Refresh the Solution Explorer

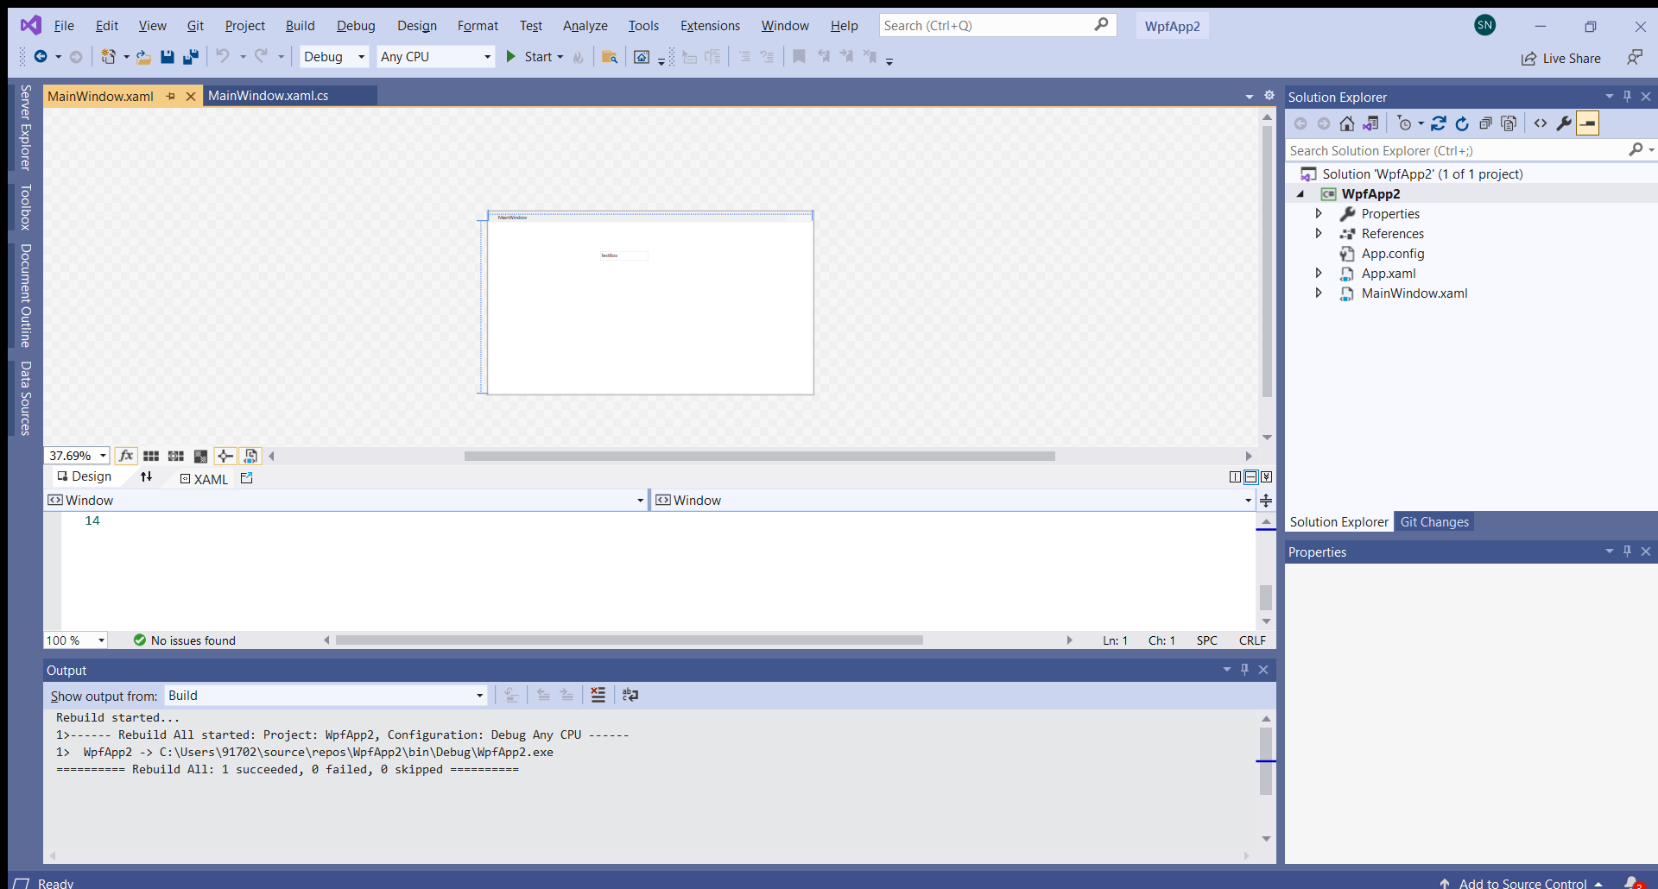1463,123
